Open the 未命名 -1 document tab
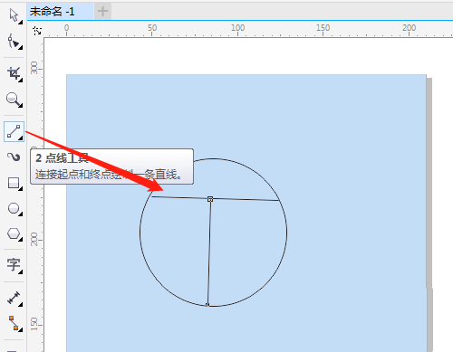This screenshot has height=352, width=453. [x=61, y=12]
